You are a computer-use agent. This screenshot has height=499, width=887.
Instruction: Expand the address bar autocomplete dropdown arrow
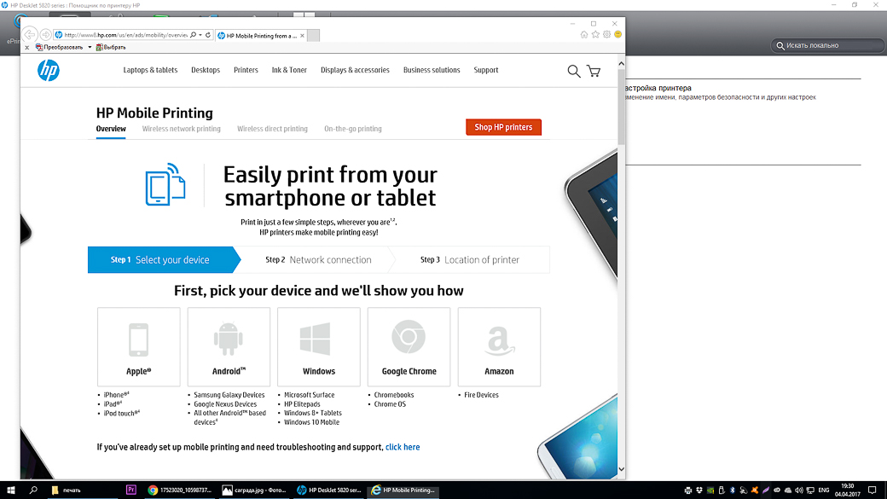(200, 35)
